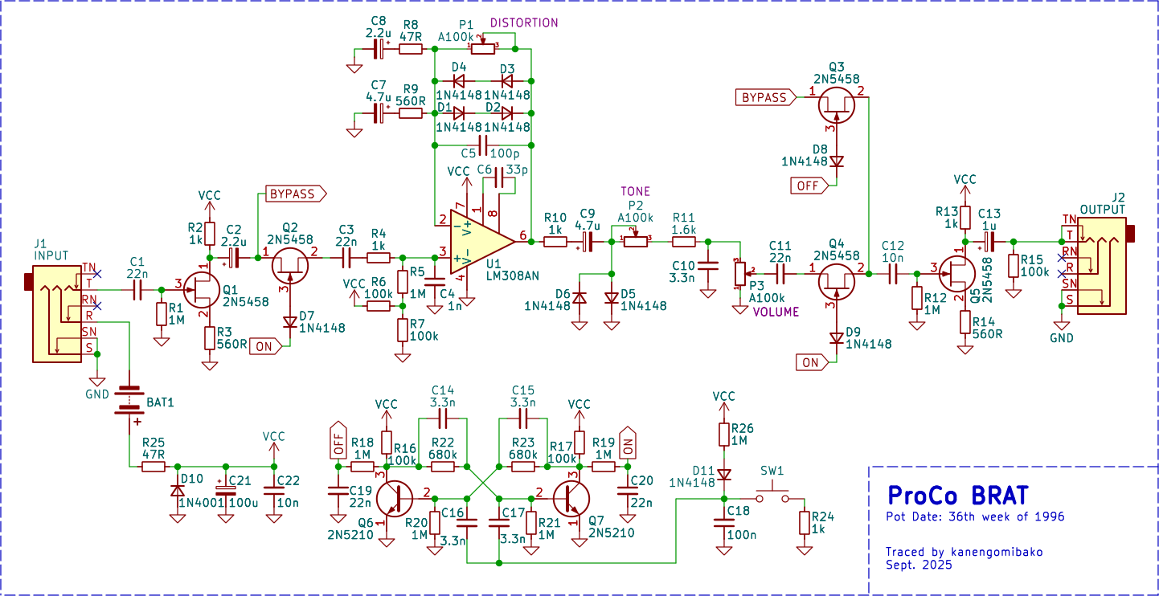Click the 'Sept. 2025' date text
1159x596 pixels.
click(x=919, y=565)
